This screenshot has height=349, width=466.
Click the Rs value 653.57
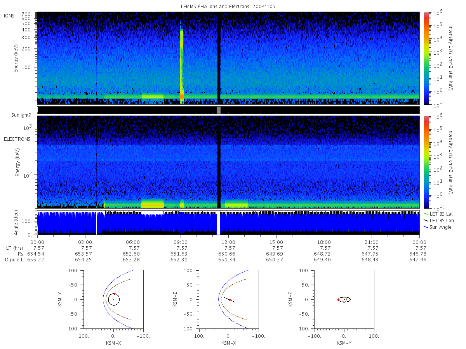pyautogui.click(x=83, y=254)
